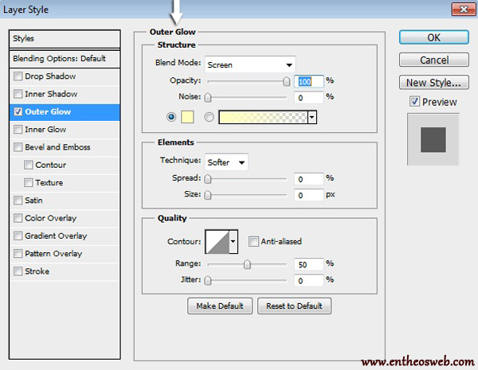
Task: Select the gradient radio button
Action: pyautogui.click(x=210, y=117)
